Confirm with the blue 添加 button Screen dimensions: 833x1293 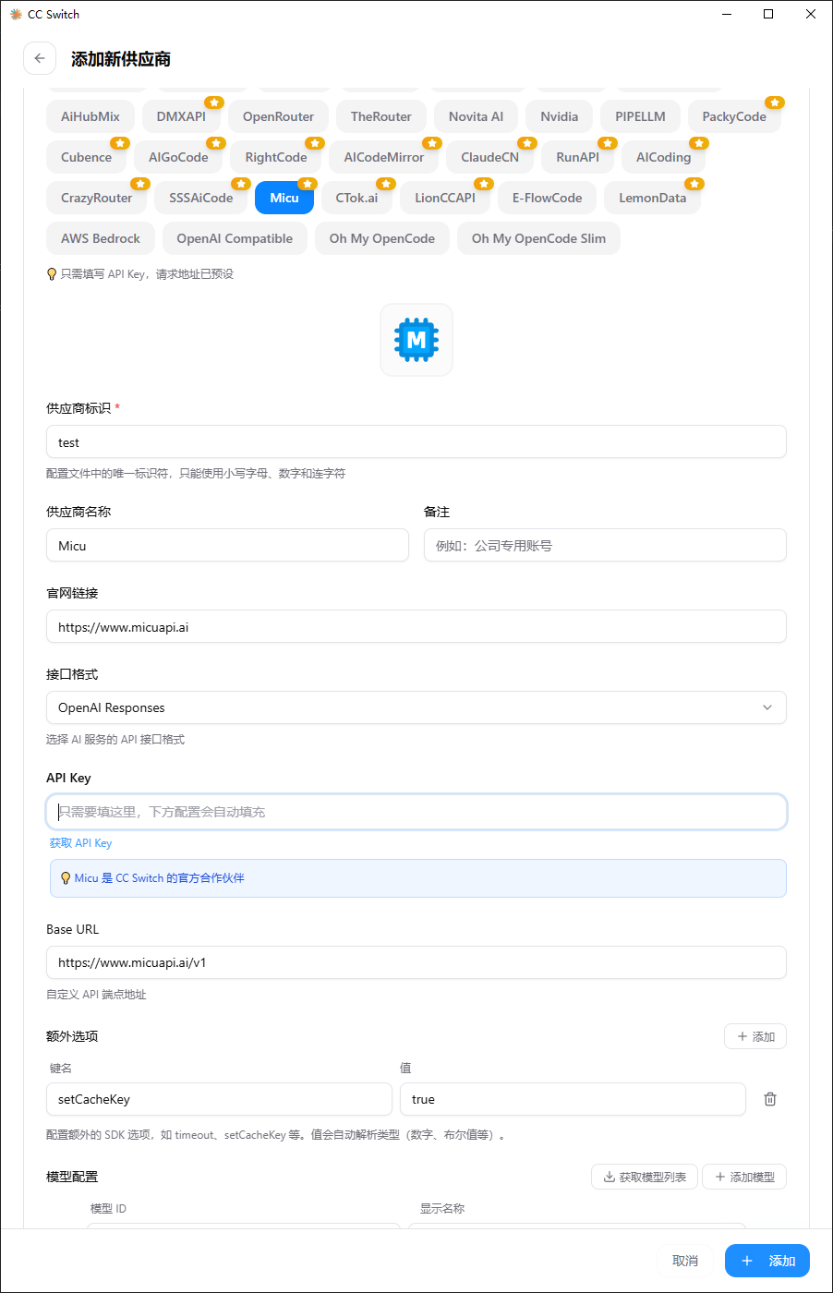click(x=767, y=1261)
